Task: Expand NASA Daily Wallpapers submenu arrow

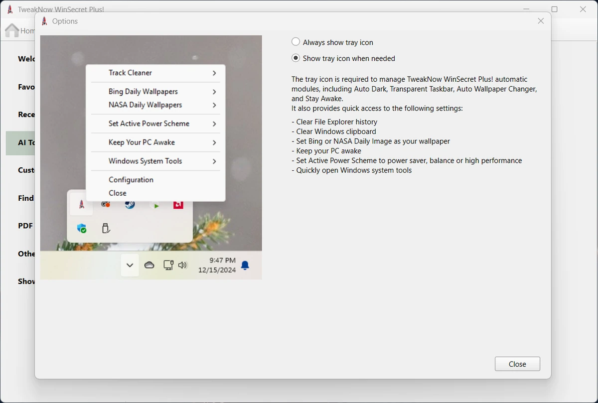Action: [x=214, y=105]
